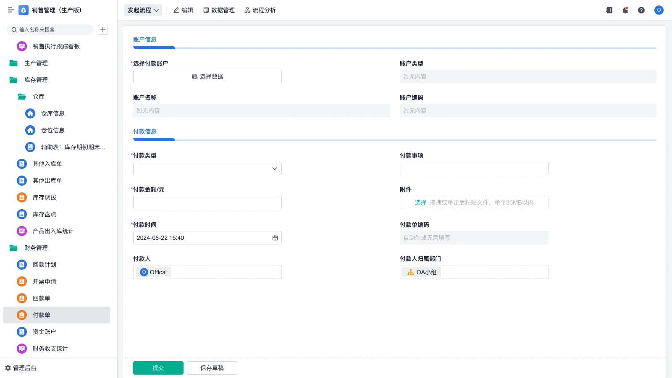Image resolution: width=672 pixels, height=378 pixels.
Task: Expand the 发起流程 dropdown
Action: (143, 10)
